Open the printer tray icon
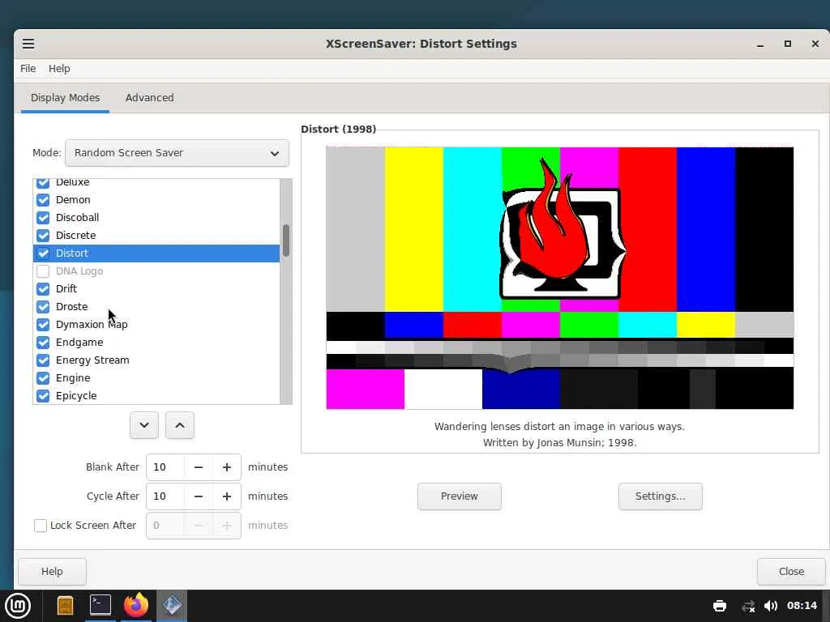The height and width of the screenshot is (622, 830). click(720, 606)
